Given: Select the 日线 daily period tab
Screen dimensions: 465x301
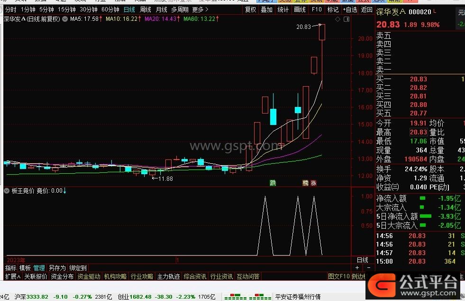Looking at the screenshot, I should point(129,10).
